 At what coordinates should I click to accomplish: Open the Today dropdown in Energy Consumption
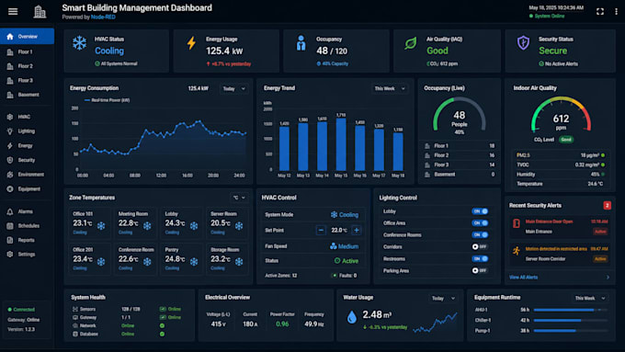(x=234, y=89)
